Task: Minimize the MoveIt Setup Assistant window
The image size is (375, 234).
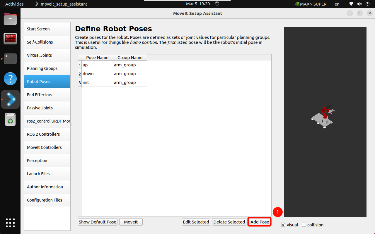Action: tap(350, 13)
